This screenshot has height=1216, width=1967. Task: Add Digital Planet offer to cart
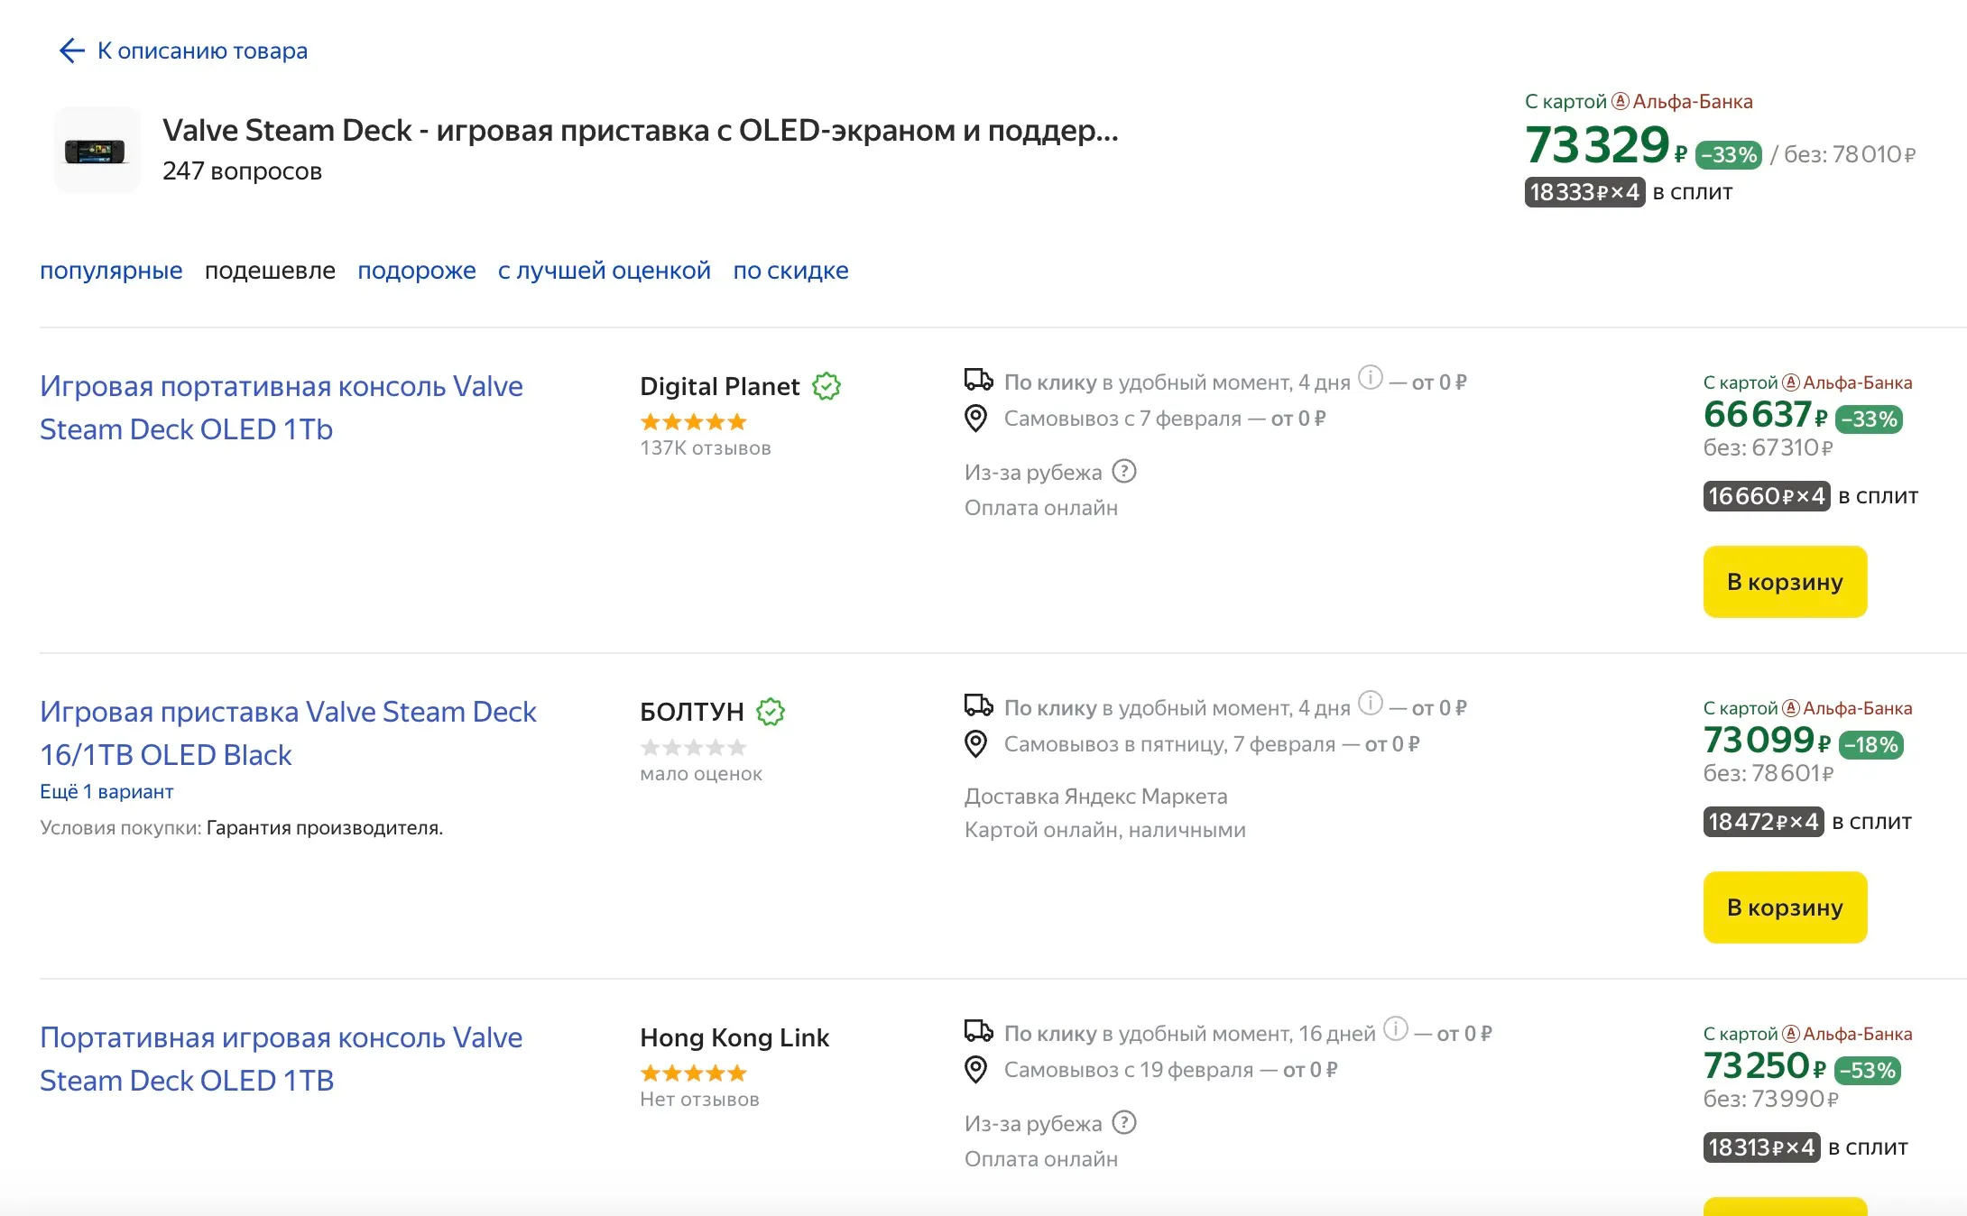pyautogui.click(x=1784, y=582)
